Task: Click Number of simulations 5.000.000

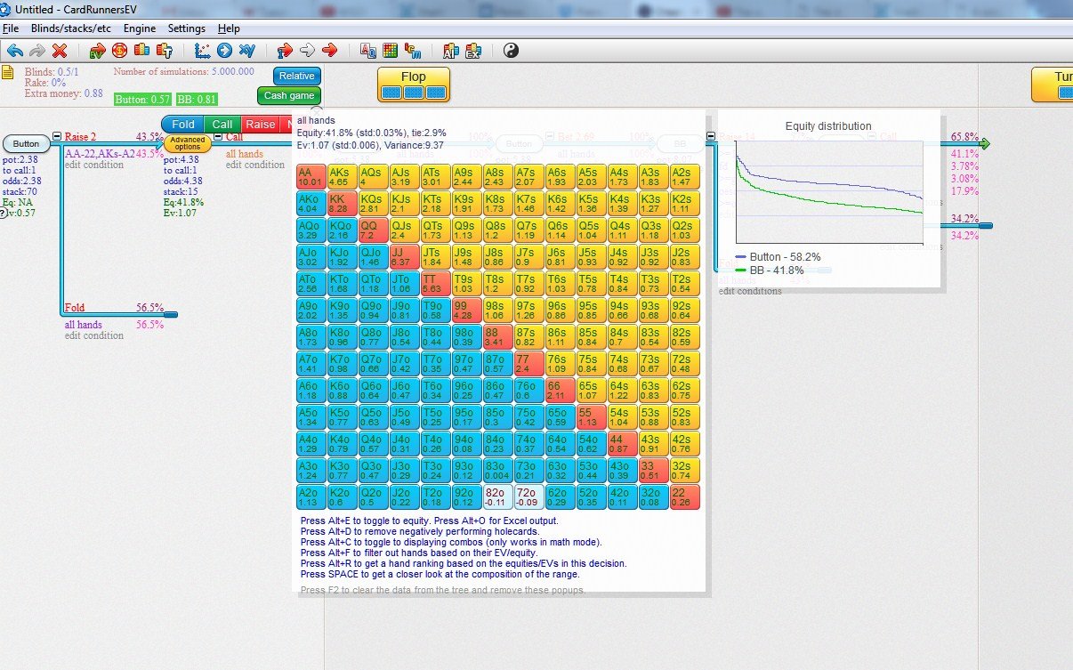Action: point(184,71)
